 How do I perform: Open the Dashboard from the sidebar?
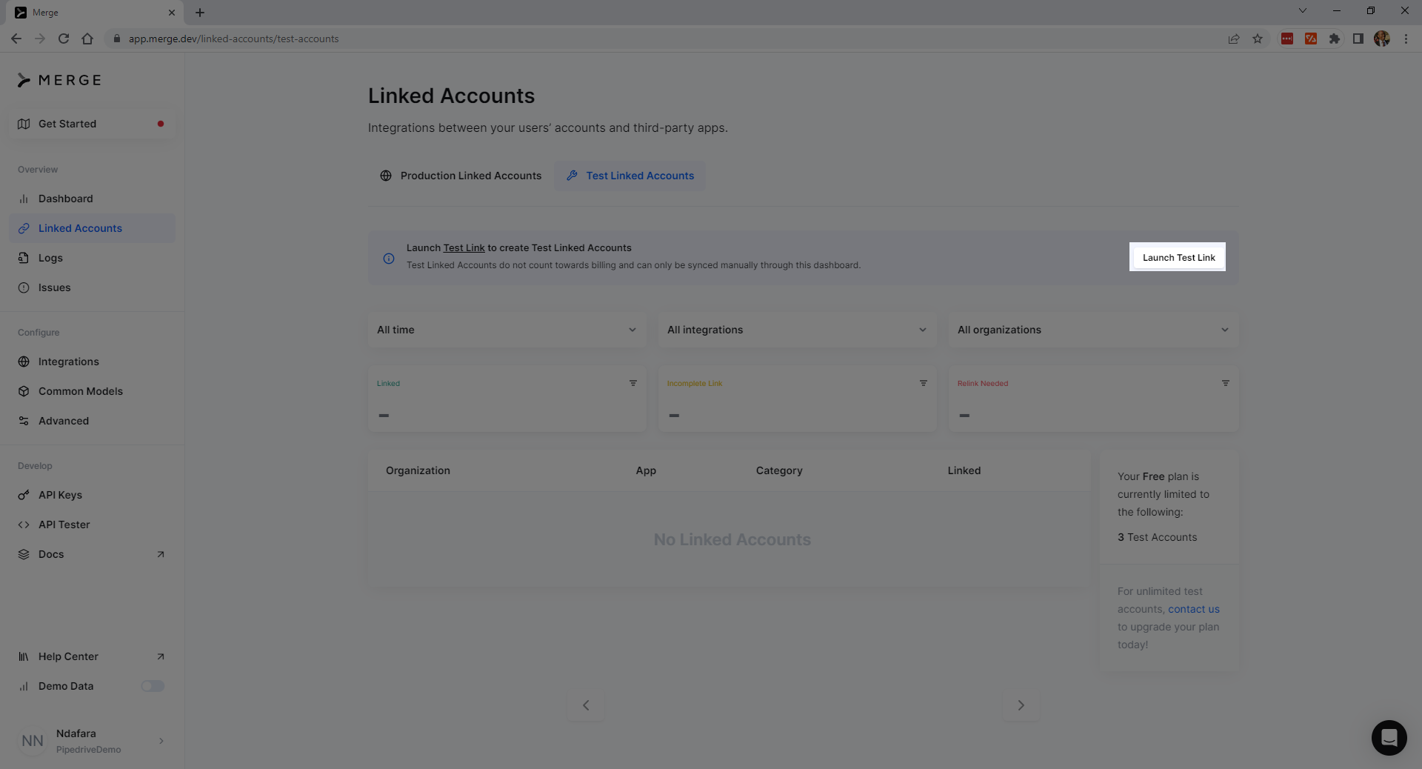pos(66,199)
